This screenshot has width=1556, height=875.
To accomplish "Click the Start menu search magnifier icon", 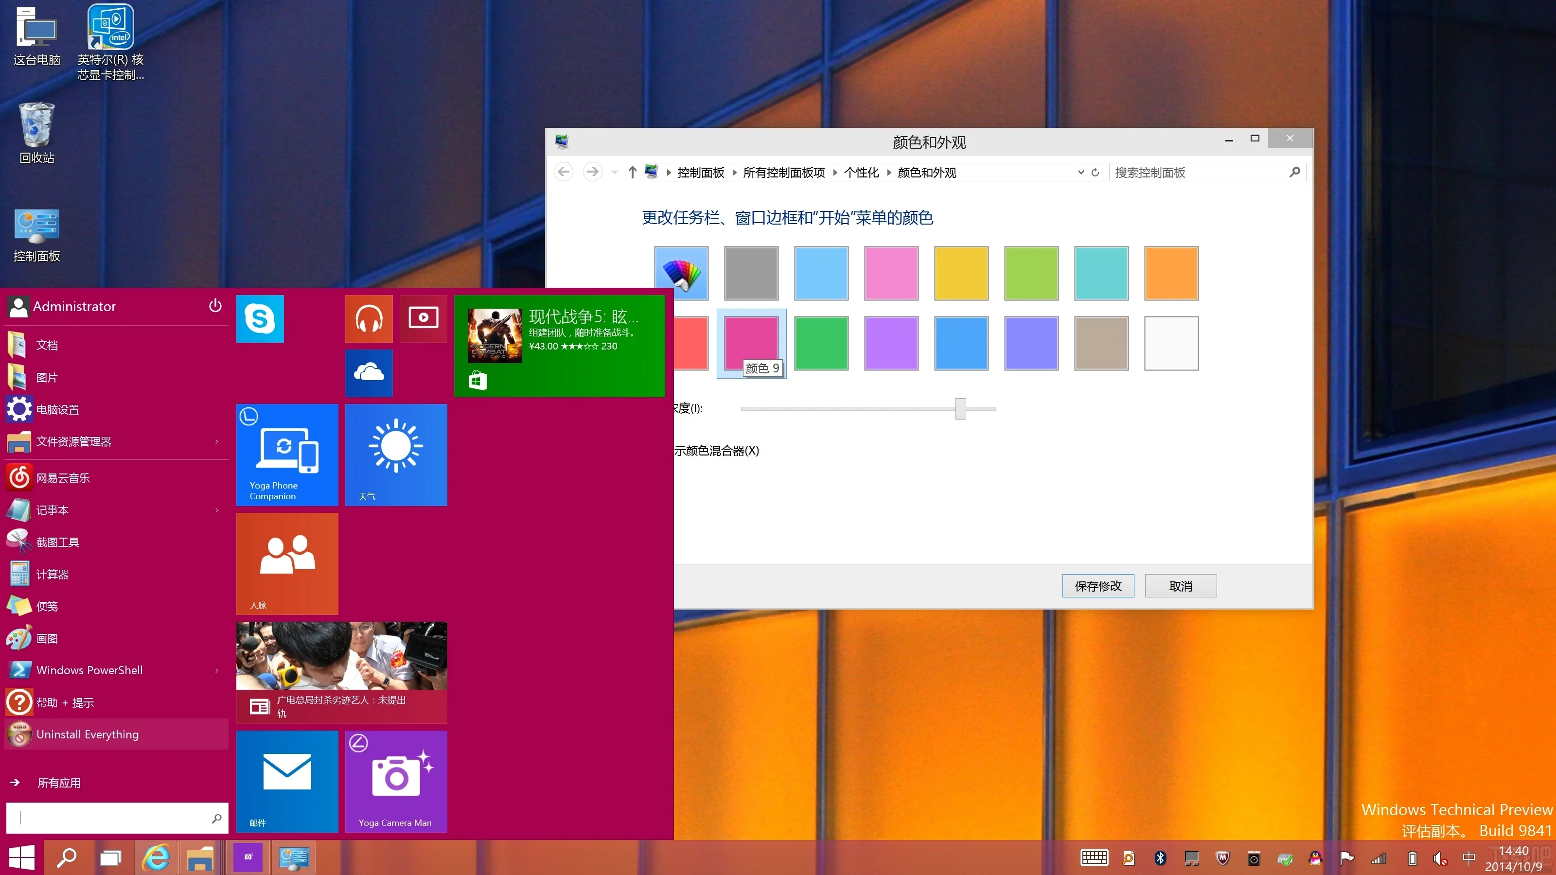I will 216,818.
